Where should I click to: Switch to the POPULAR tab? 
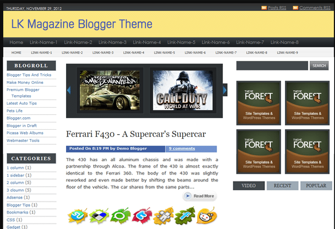pyautogui.click(x=316, y=185)
